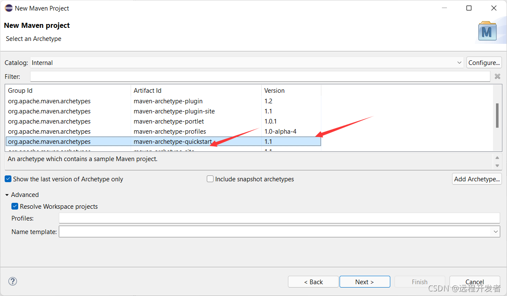Clear the filter with the X icon

point(497,76)
